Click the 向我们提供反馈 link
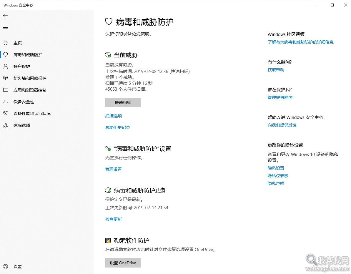Image resolution: width=351 pixels, height=274 pixels. pos(282,125)
